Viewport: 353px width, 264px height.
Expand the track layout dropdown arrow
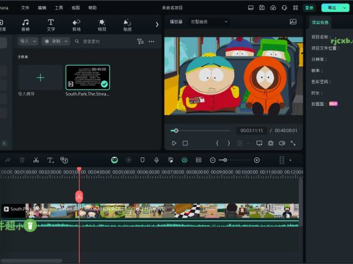click(291, 160)
